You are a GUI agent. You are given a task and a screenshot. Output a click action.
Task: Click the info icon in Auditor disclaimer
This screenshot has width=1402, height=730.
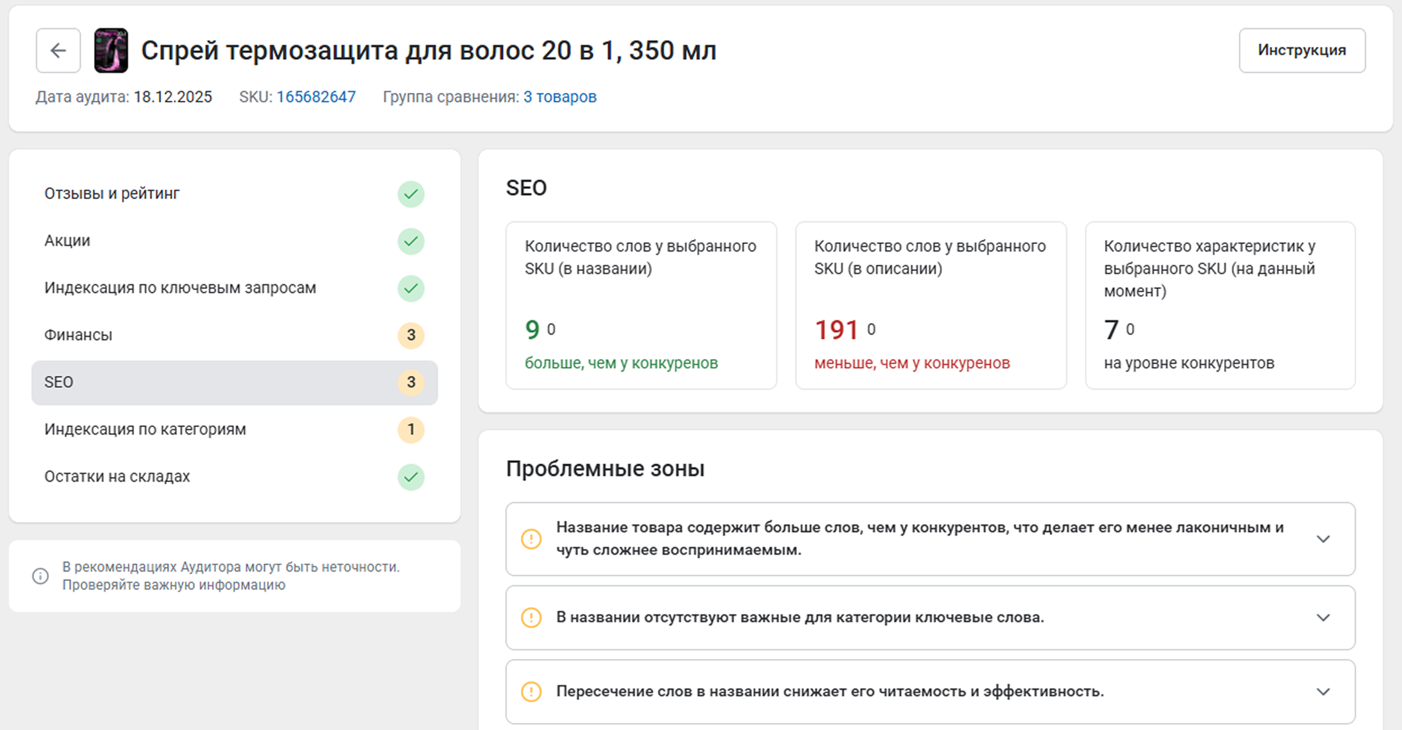tap(40, 576)
